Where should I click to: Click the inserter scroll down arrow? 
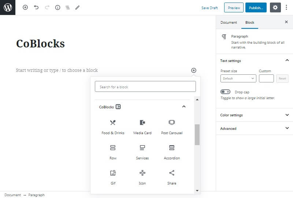pos(197,191)
